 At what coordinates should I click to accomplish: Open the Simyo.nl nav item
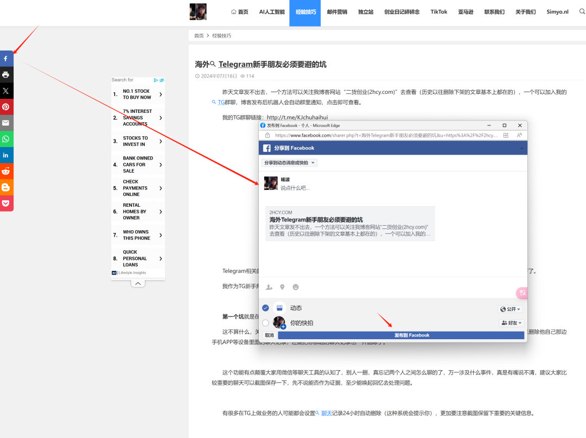coord(557,12)
